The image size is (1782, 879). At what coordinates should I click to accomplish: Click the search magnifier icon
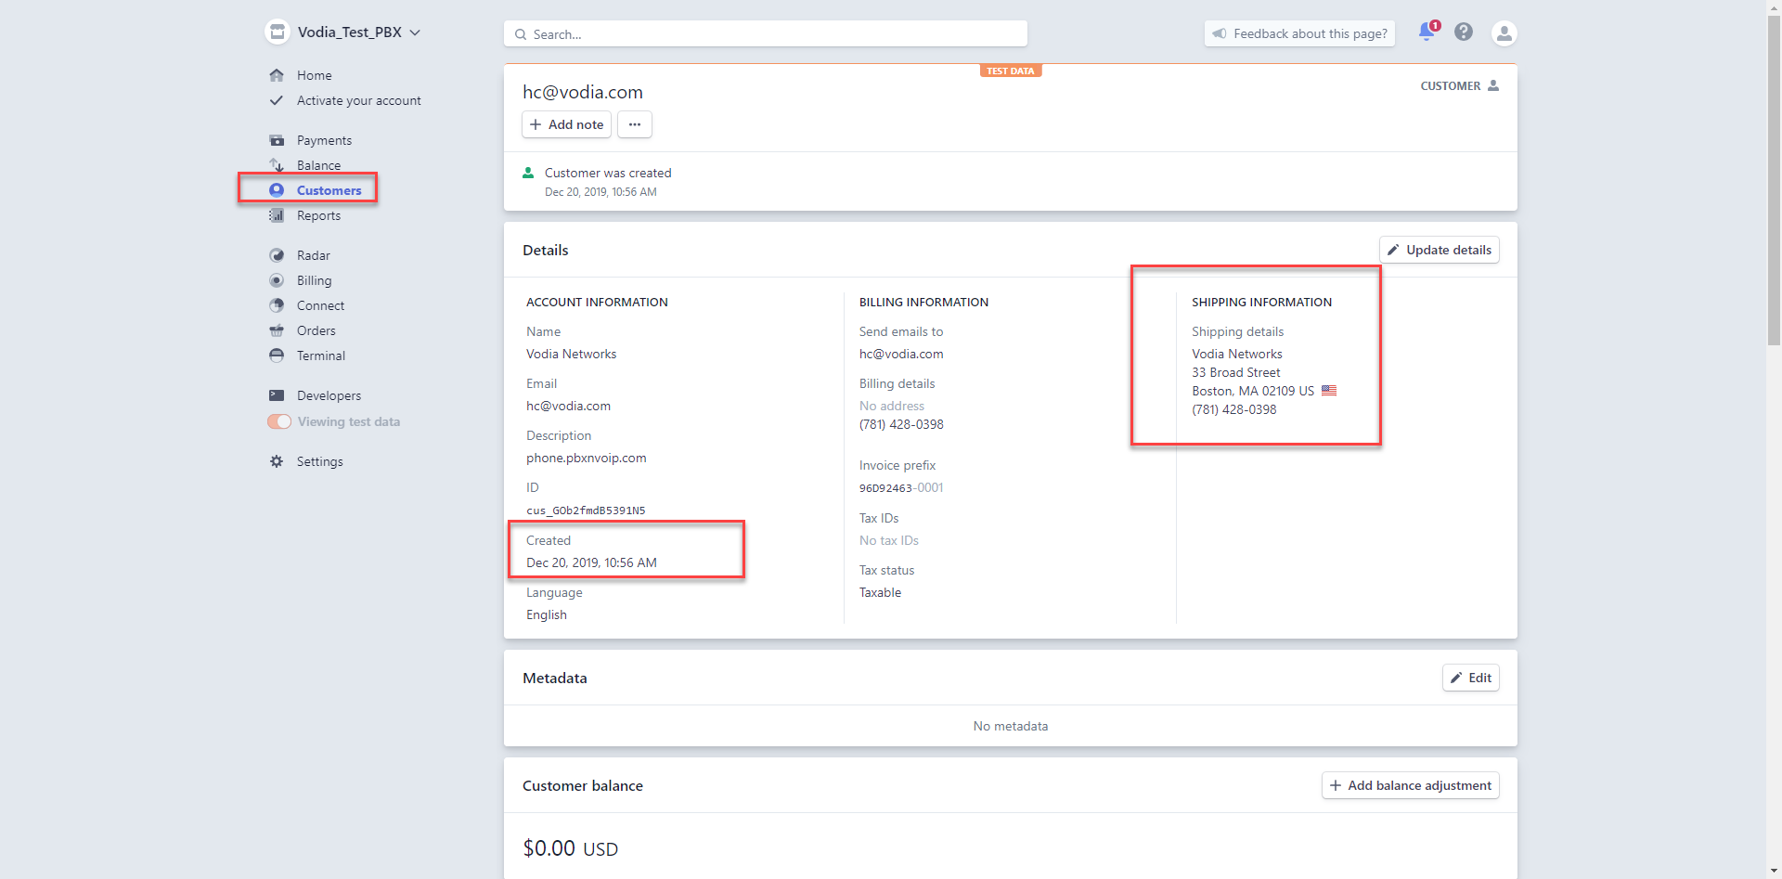pyautogui.click(x=521, y=34)
